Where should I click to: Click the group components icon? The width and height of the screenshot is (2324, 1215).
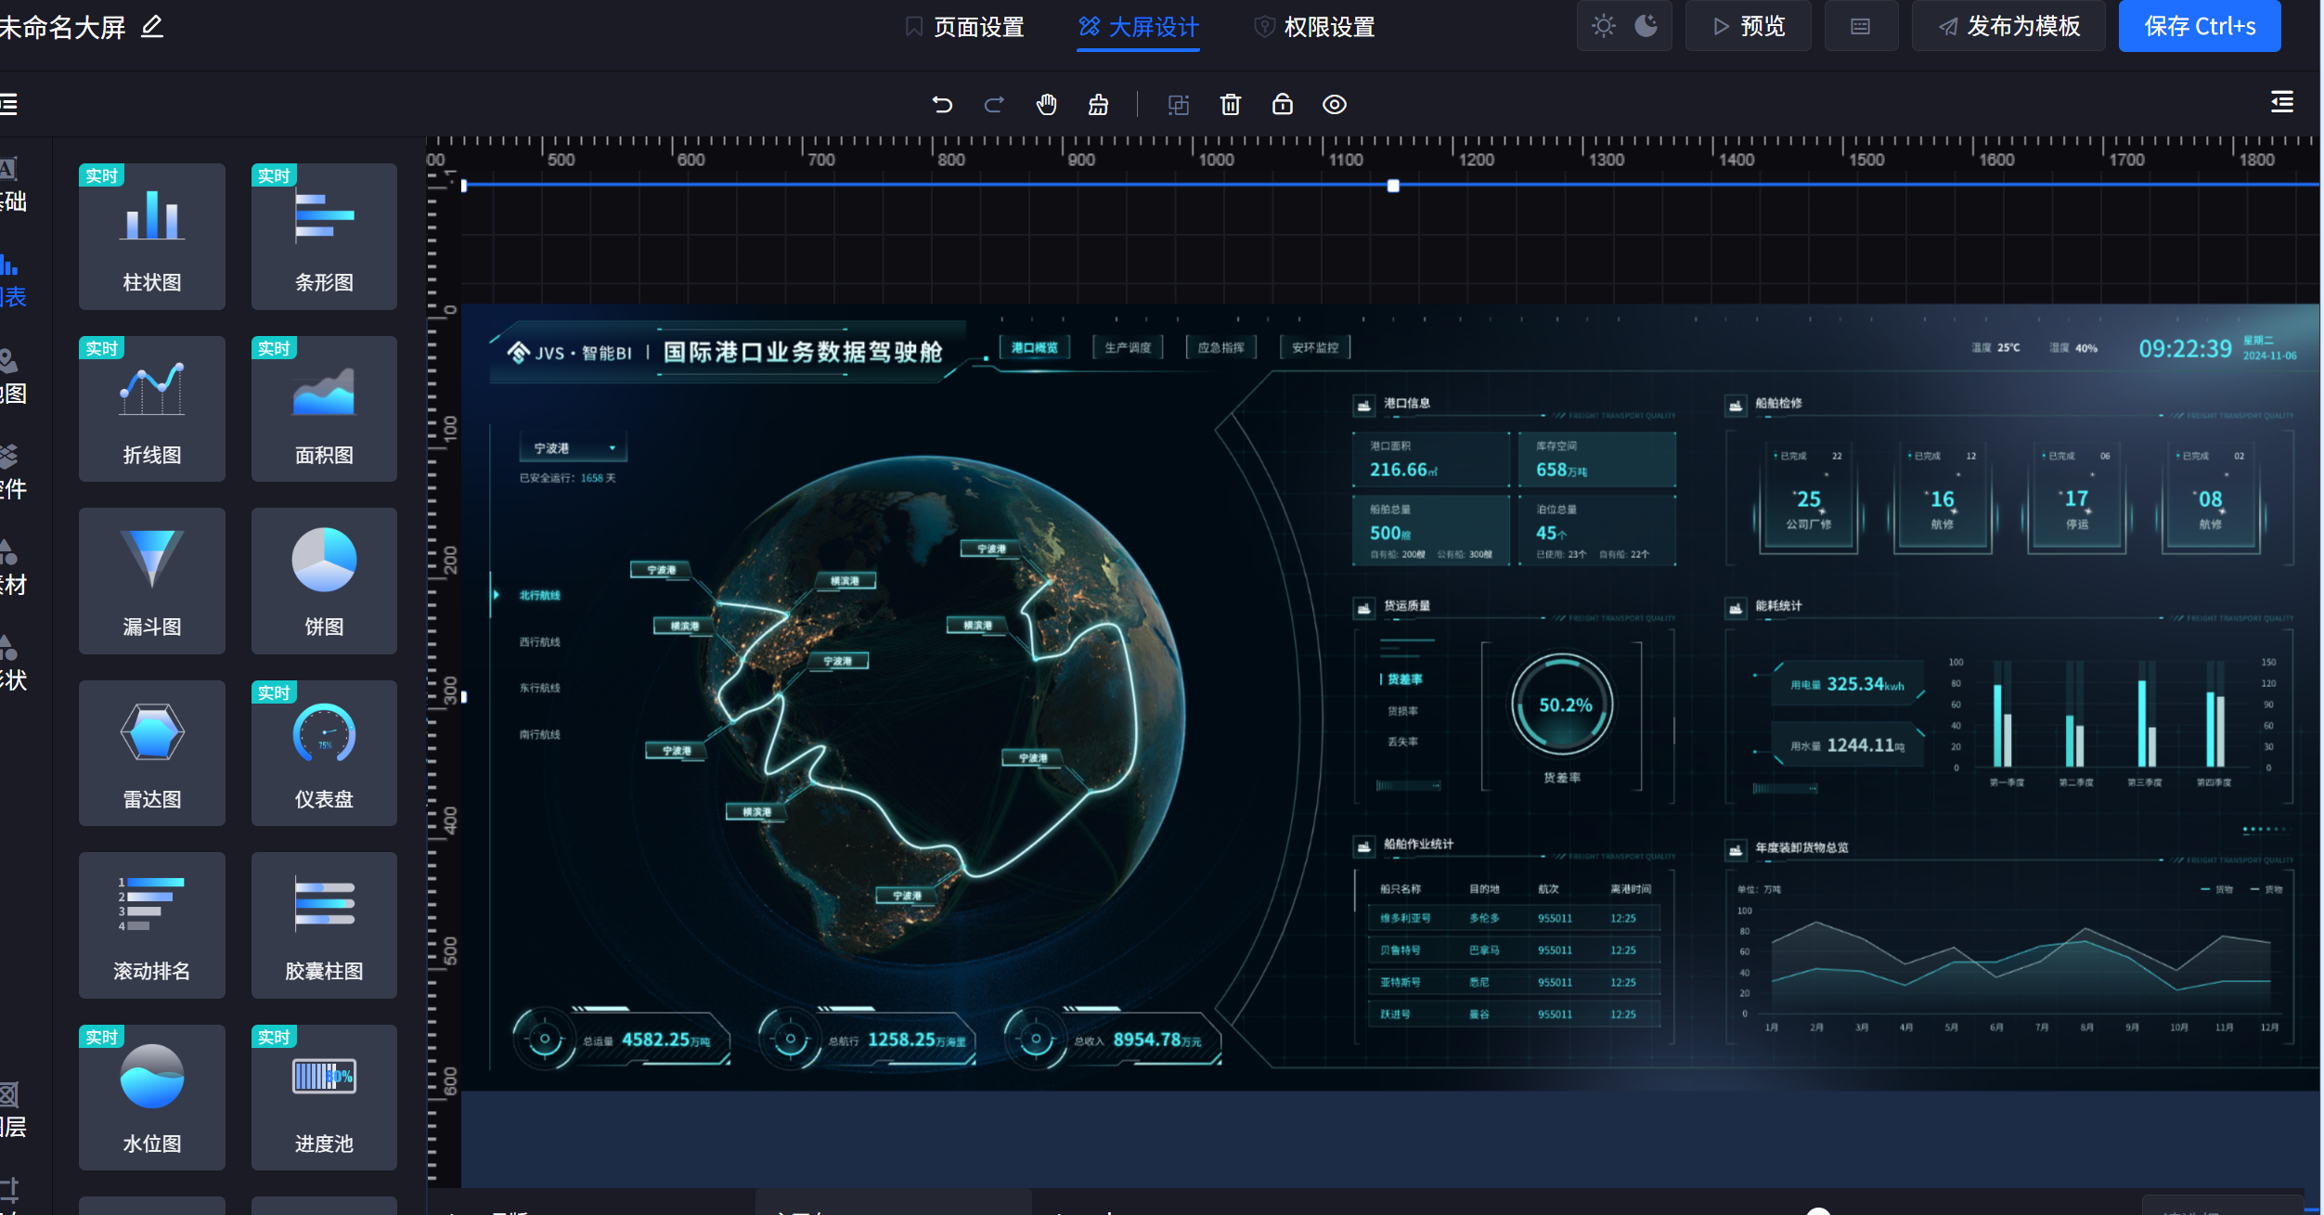coord(1178,105)
